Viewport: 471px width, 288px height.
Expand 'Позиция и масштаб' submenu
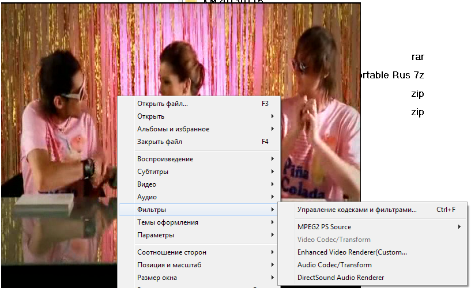tap(169, 266)
